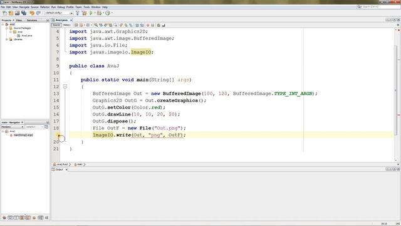Open the Navigate menu
The width and height of the screenshot is (401, 226).
[x=24, y=7]
